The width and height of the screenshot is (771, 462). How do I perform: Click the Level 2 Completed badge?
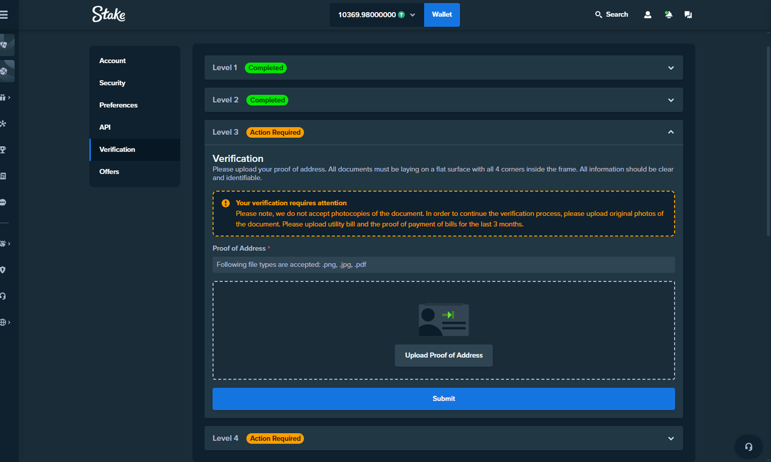tap(267, 100)
